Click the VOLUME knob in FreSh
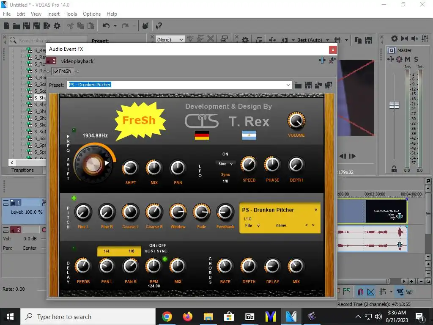The width and height of the screenshot is (433, 325). (x=296, y=121)
